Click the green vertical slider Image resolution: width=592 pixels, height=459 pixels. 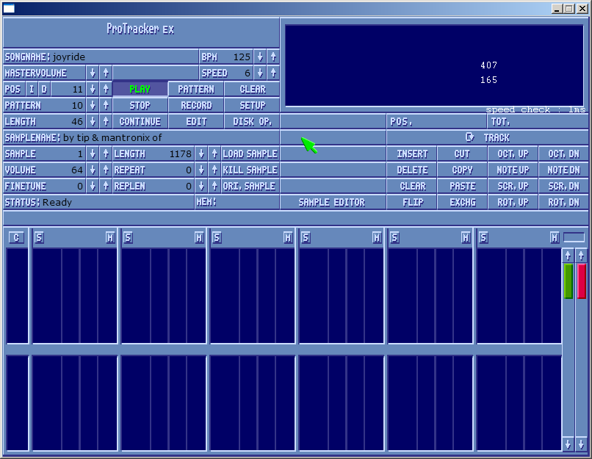[568, 281]
